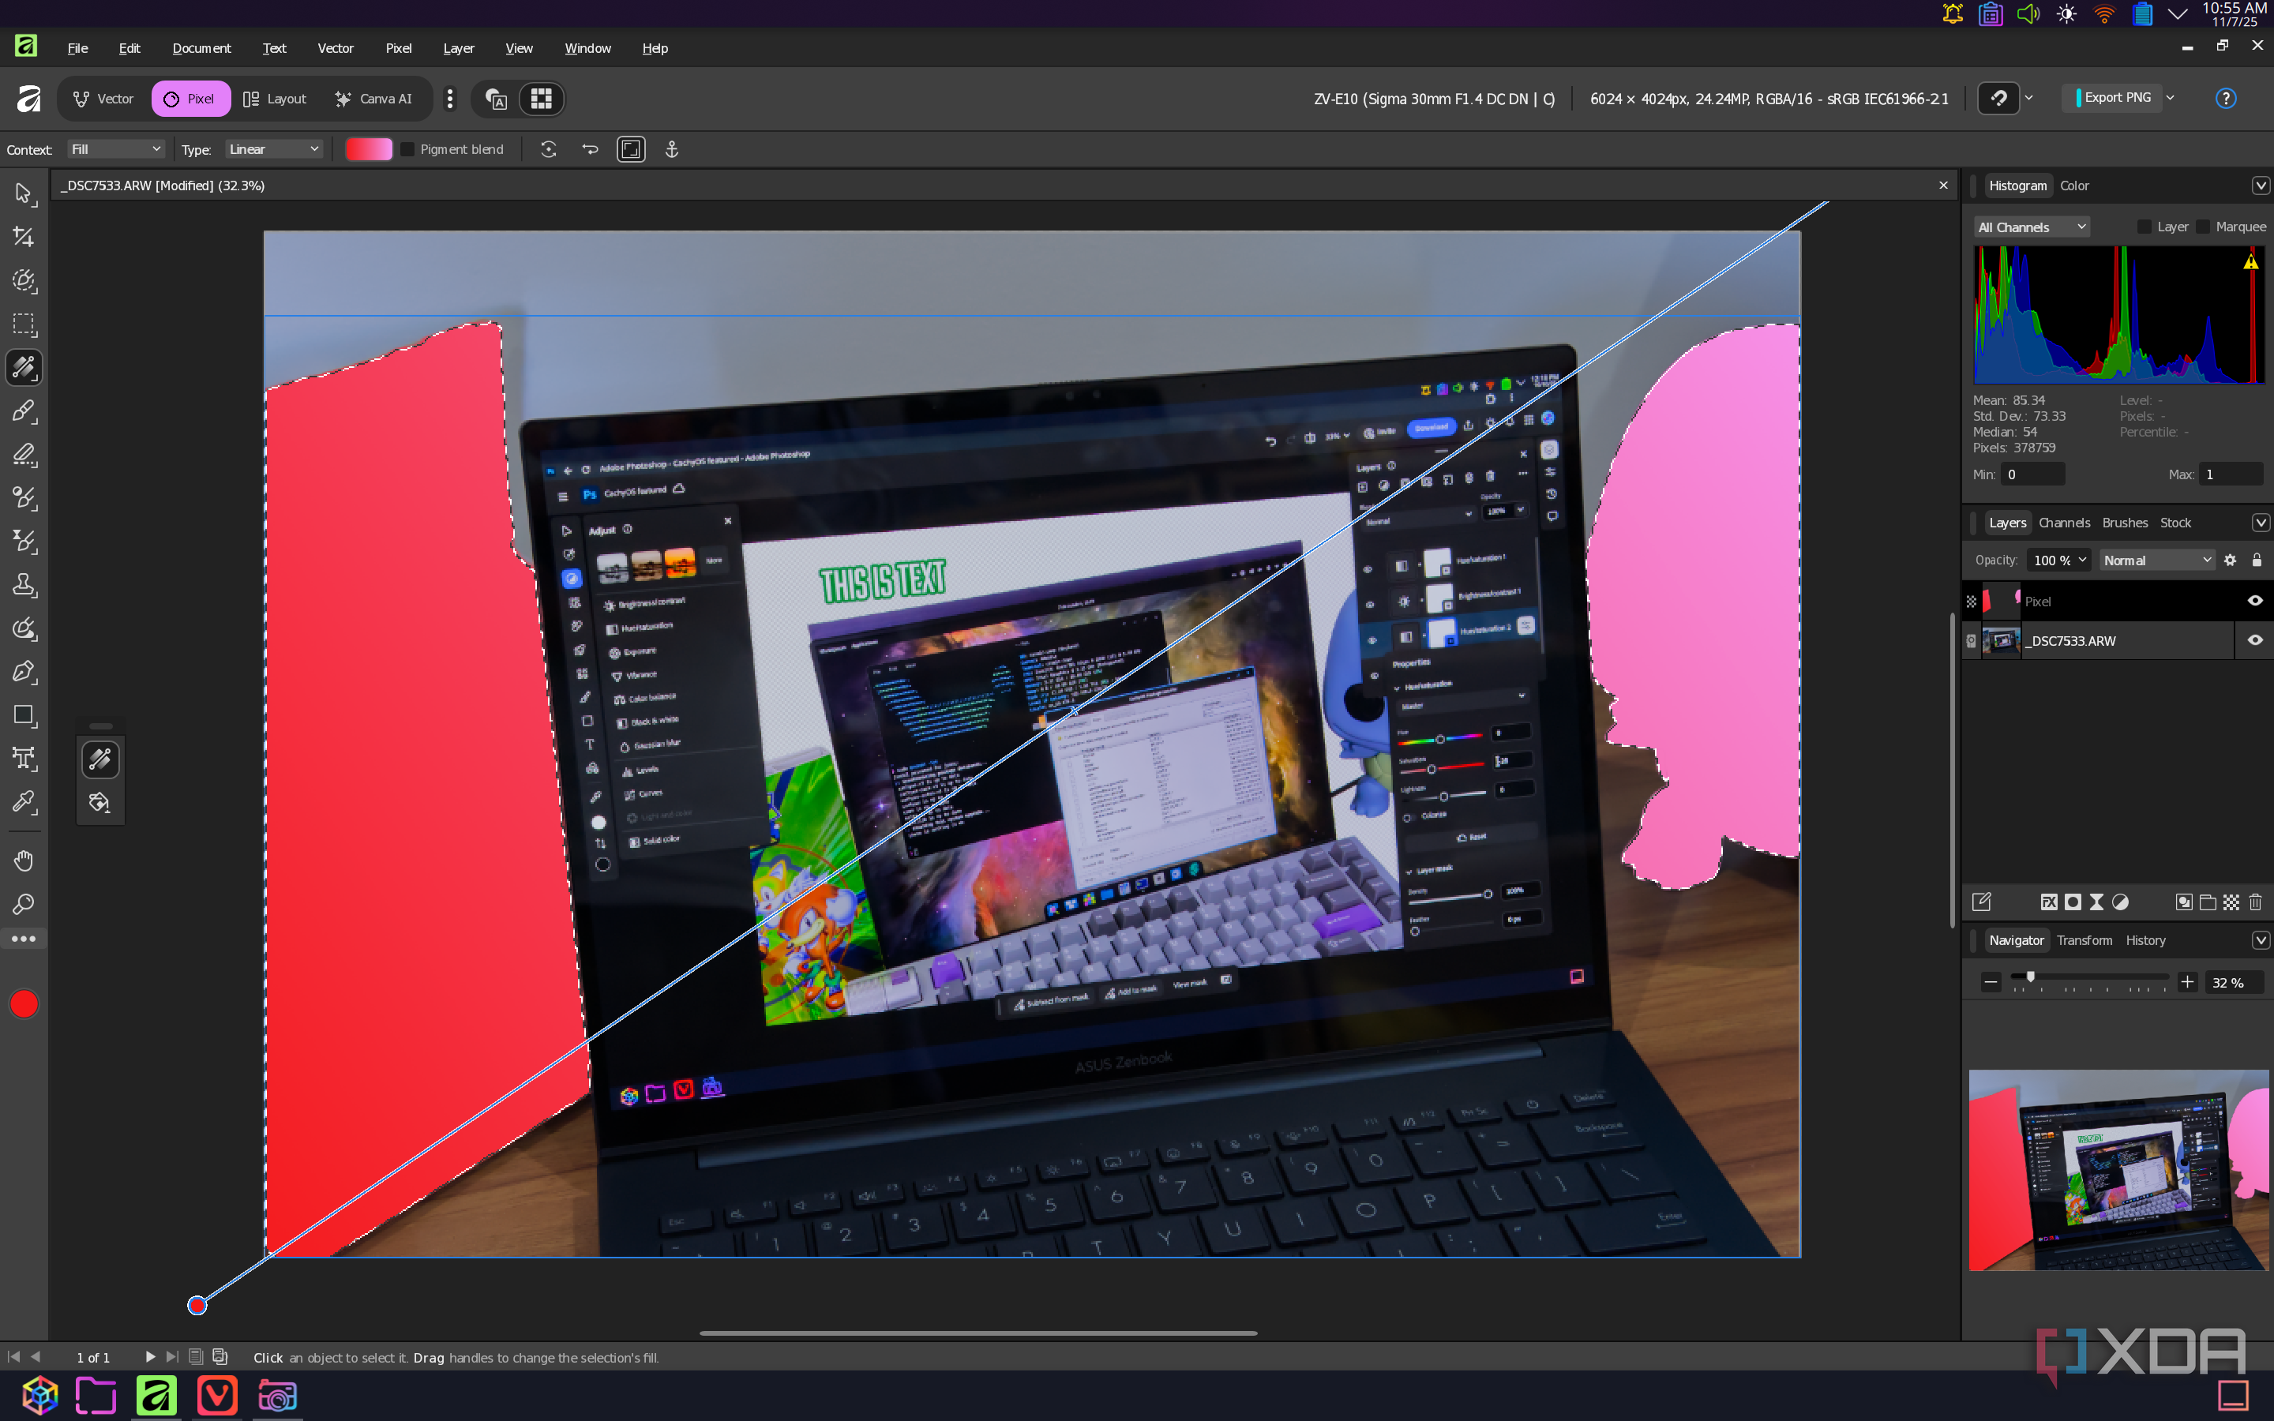Select the Crop tool in left toolbar
2274x1421 pixels.
click(x=24, y=237)
